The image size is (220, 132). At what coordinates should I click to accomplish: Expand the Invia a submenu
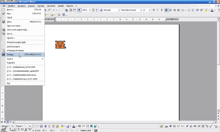[x=23, y=59]
